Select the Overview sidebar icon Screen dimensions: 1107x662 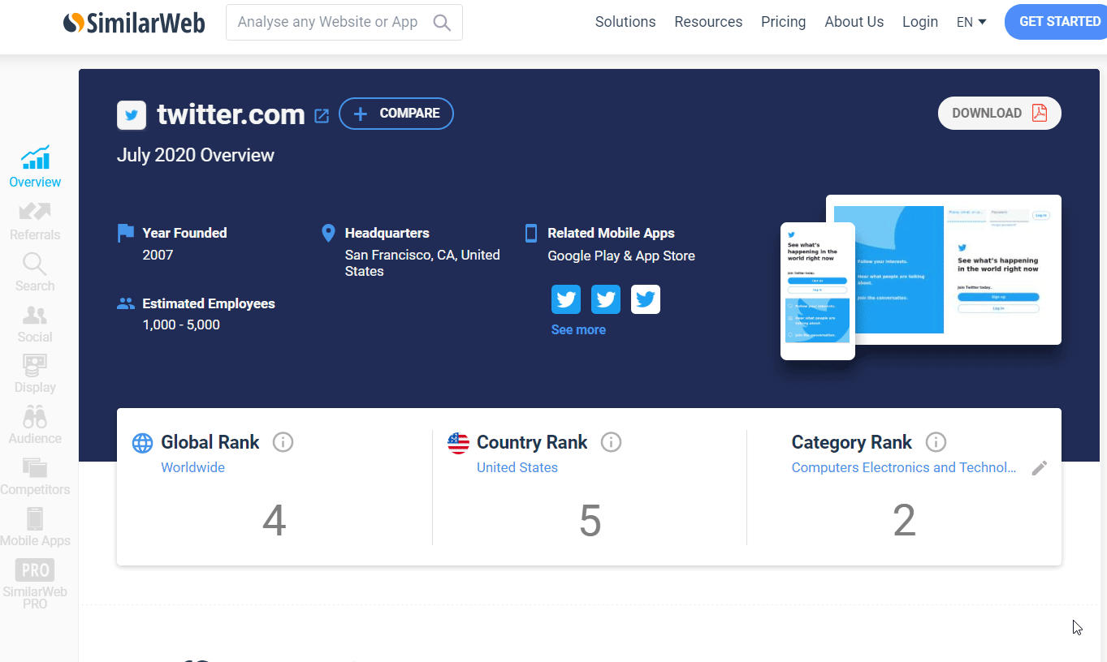[x=35, y=167]
